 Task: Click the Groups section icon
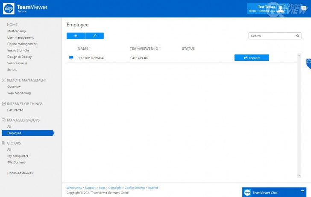(3, 143)
